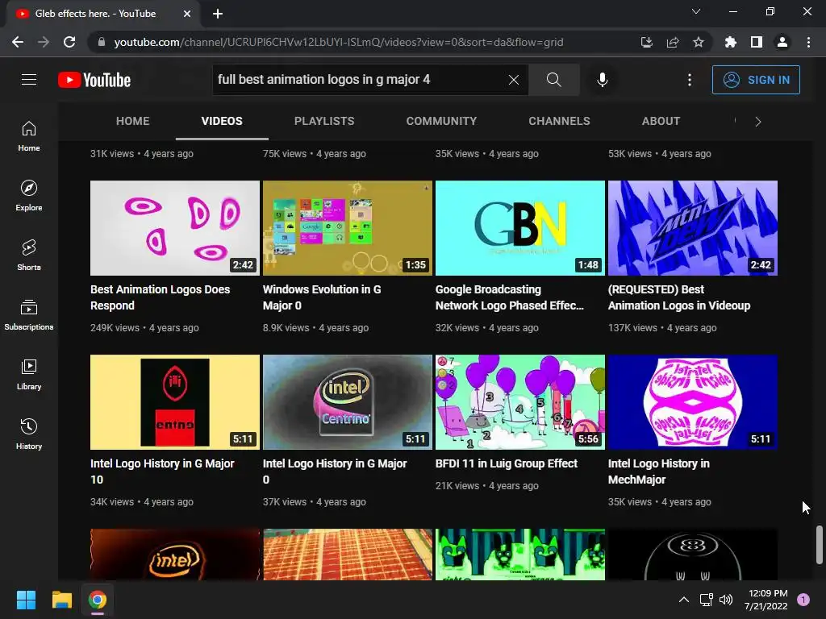This screenshot has width=826, height=619.
Task: Open Chrome three-dot menu
Action: point(808,42)
